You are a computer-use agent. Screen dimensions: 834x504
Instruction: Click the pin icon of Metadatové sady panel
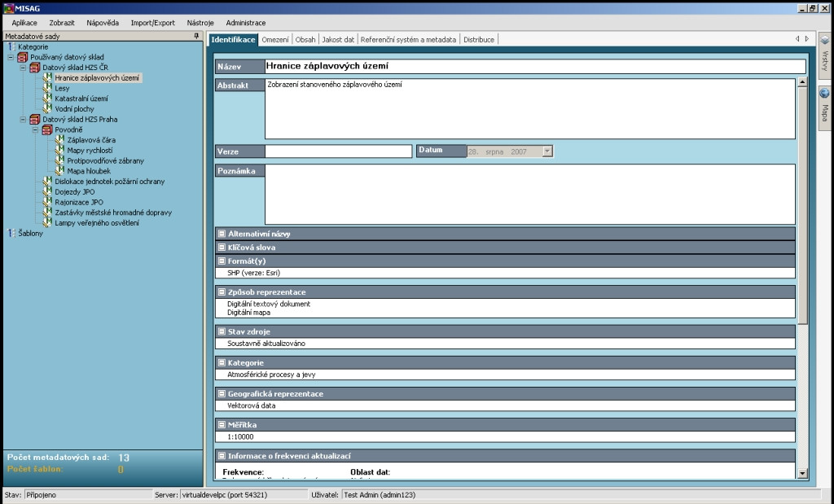[196, 36]
